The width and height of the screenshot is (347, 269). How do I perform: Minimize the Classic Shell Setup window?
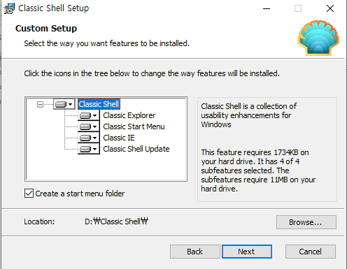coord(267,8)
